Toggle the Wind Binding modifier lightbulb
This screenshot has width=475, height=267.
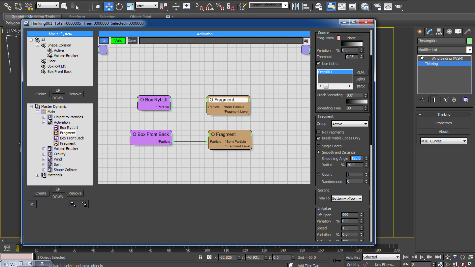(x=422, y=58)
